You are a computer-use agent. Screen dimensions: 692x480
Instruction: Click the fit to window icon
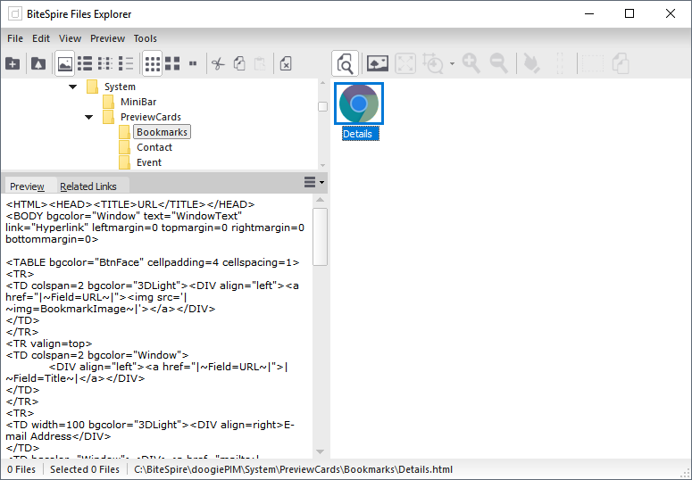pos(405,64)
